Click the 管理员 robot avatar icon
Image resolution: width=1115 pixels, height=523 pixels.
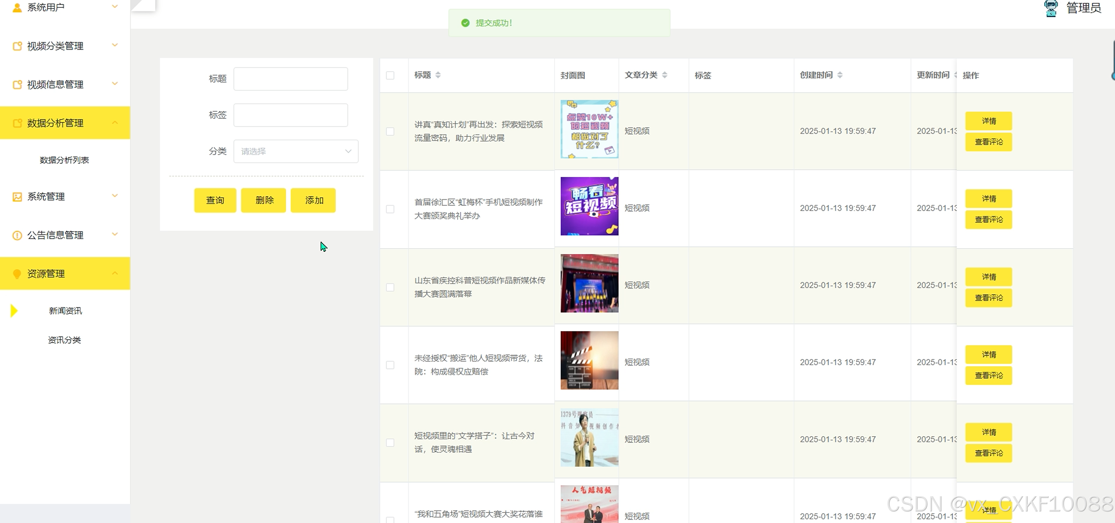[x=1051, y=8]
